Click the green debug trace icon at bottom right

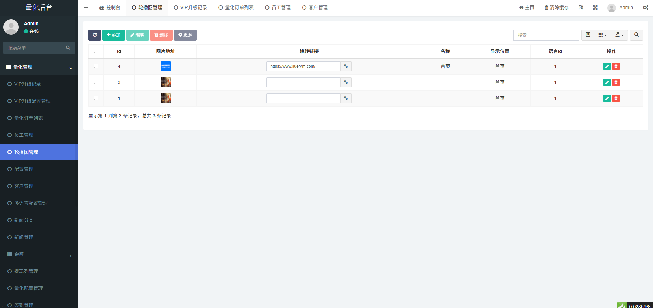tap(622, 305)
